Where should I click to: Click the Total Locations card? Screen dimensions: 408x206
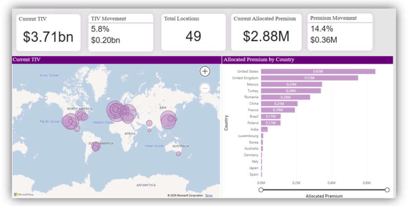tap(193, 32)
